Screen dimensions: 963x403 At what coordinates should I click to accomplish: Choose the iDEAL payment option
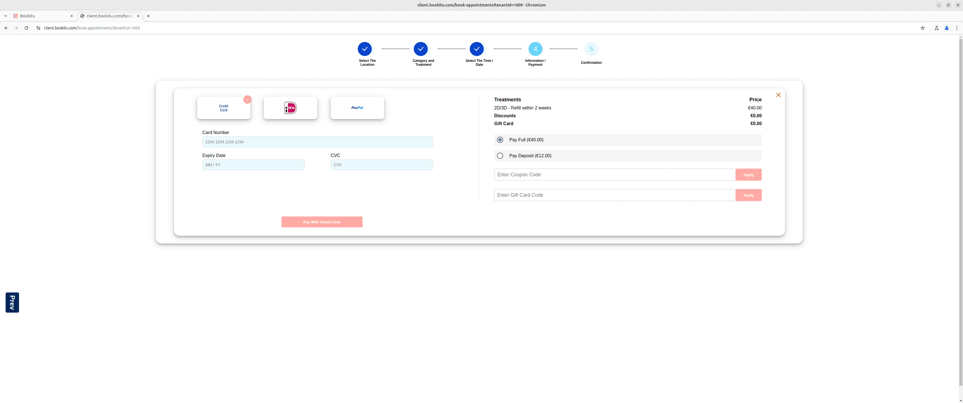tap(291, 108)
